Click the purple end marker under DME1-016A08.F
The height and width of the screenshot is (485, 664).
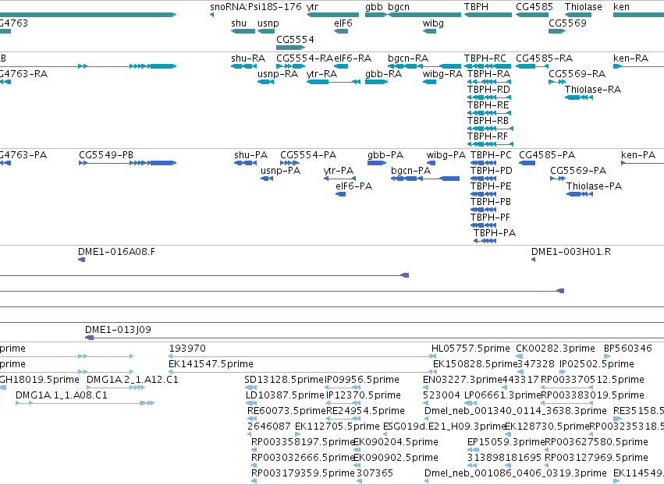(x=82, y=260)
